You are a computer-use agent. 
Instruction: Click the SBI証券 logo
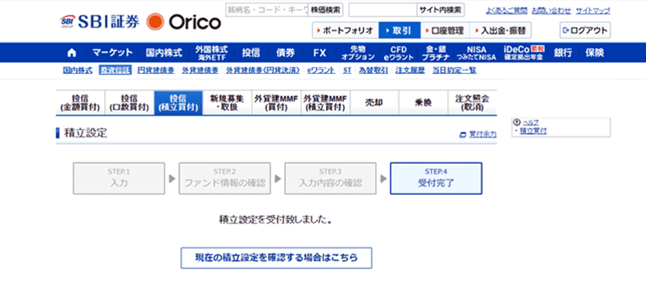click(x=99, y=22)
